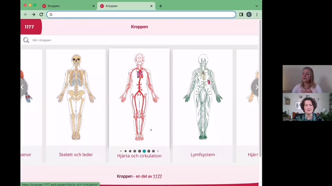Select the first small carousel dot

[121, 151]
